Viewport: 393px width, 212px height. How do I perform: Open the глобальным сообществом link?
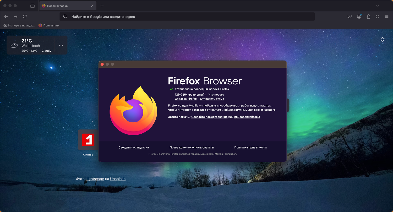tap(221, 105)
